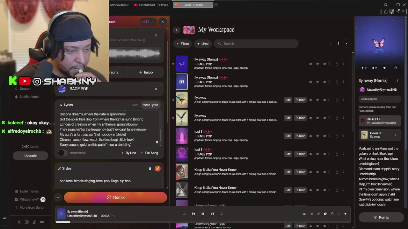The width and height of the screenshot is (408, 229).
Task: Remove the RAGE POP persona
Action: point(156,89)
